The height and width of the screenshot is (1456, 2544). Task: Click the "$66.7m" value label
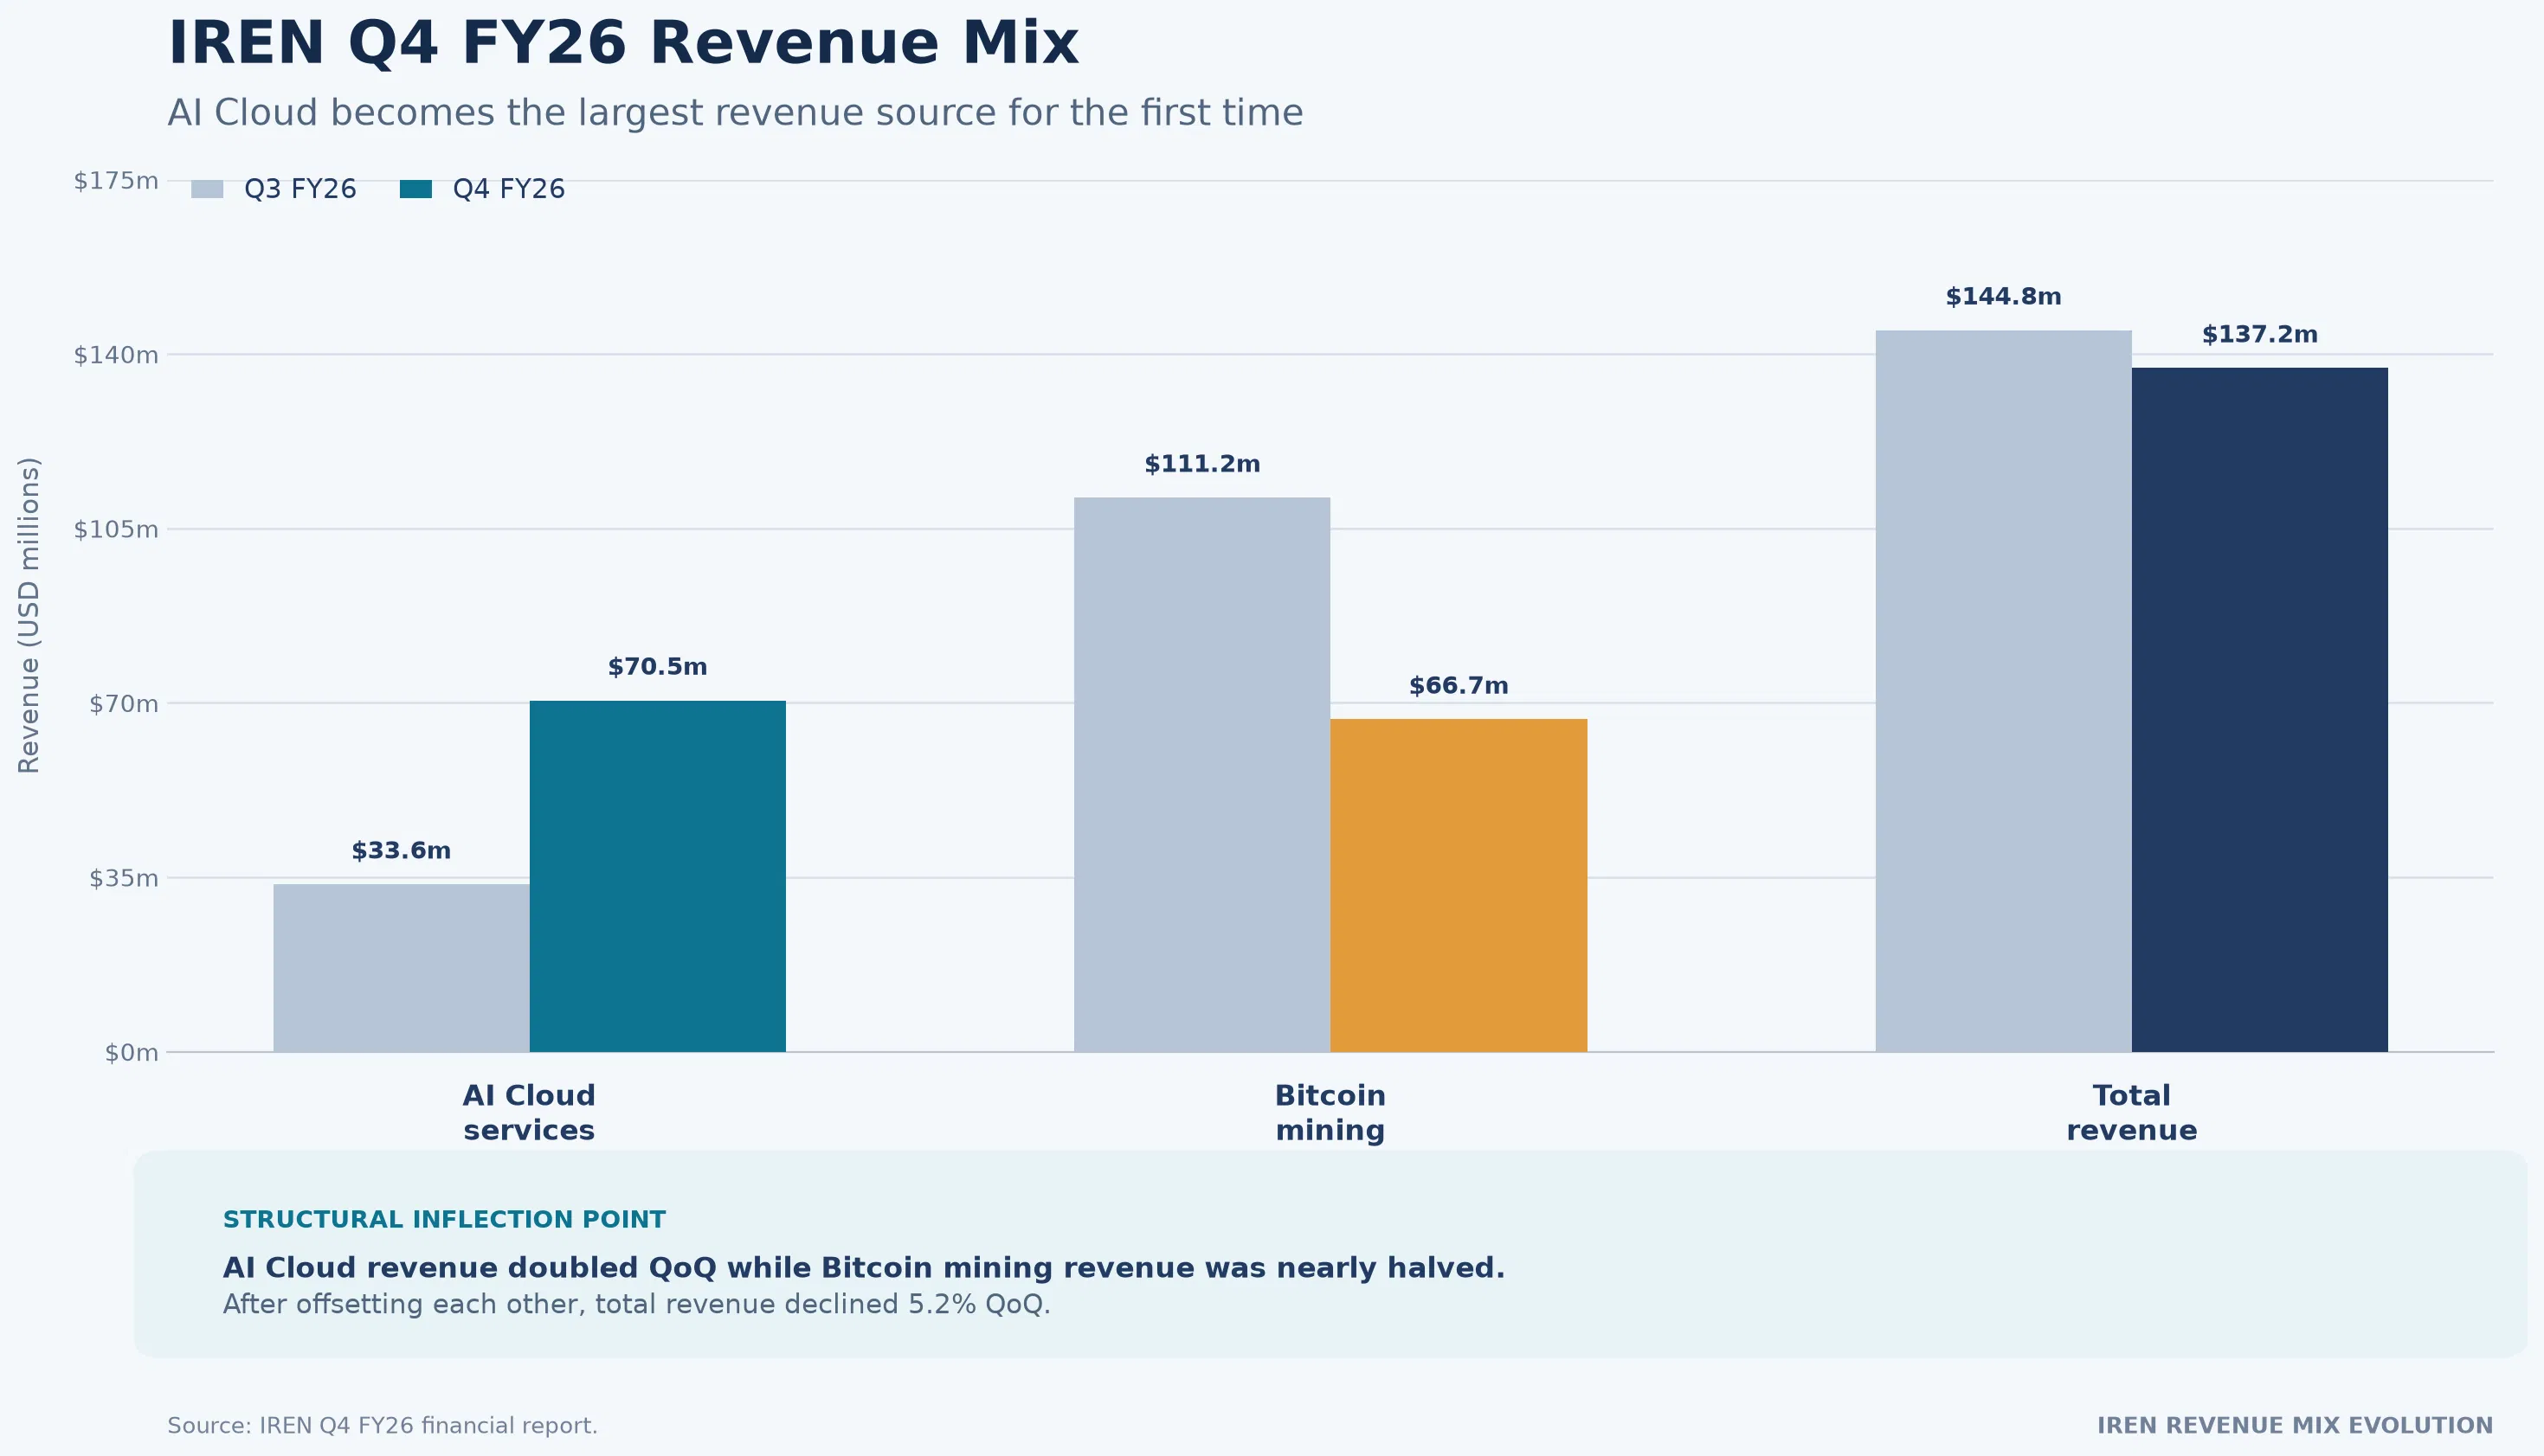[1459, 686]
